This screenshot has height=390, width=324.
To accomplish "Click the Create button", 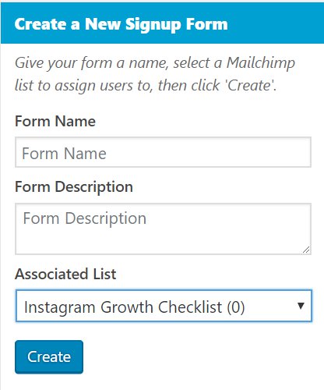I will click(x=49, y=356).
